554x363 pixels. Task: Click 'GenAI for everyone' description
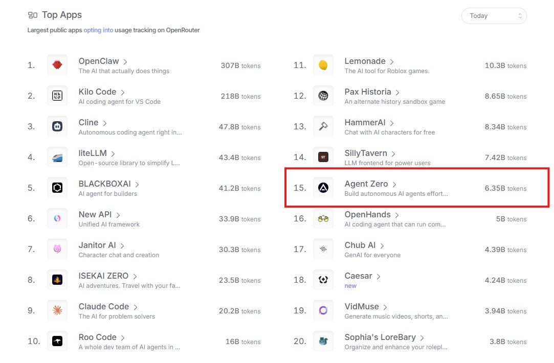tap(372, 255)
